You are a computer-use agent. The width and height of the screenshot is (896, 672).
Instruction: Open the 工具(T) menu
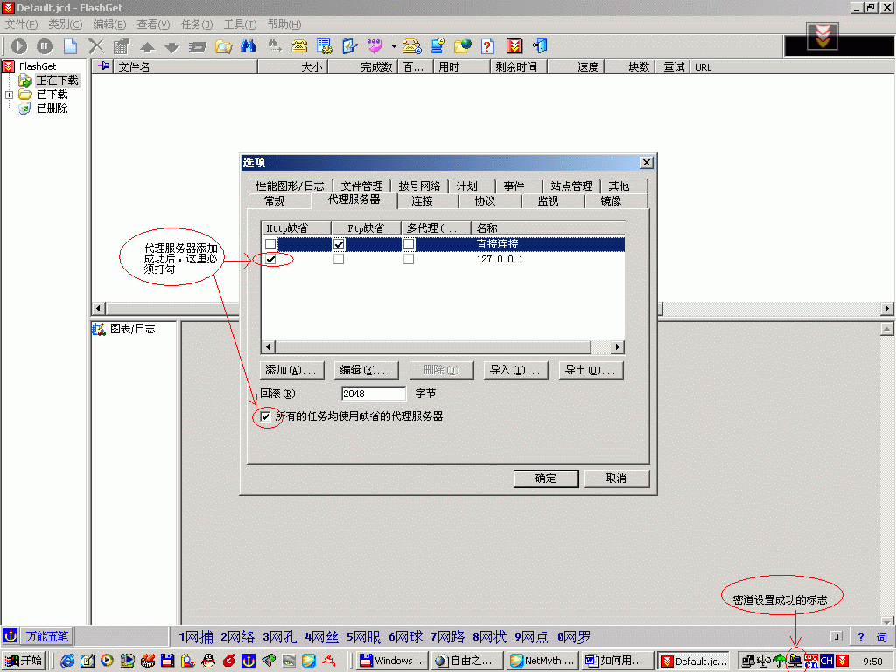pyautogui.click(x=240, y=24)
